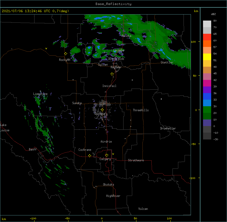Click the Calgary city label
Image resolution: width=227 pixels, height=222 pixels.
click(105, 159)
